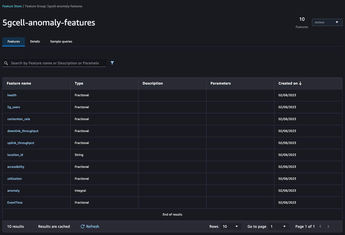Switch to the Features tab

click(x=14, y=42)
